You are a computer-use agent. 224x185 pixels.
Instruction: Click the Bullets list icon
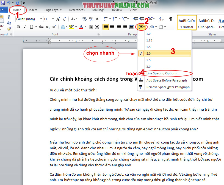click(106, 19)
